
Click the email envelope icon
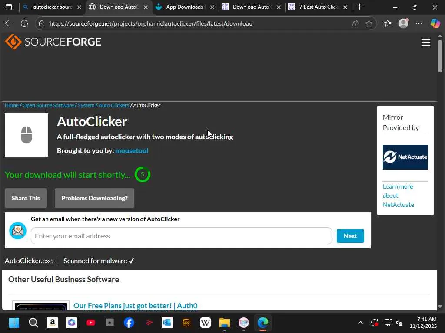18,231
